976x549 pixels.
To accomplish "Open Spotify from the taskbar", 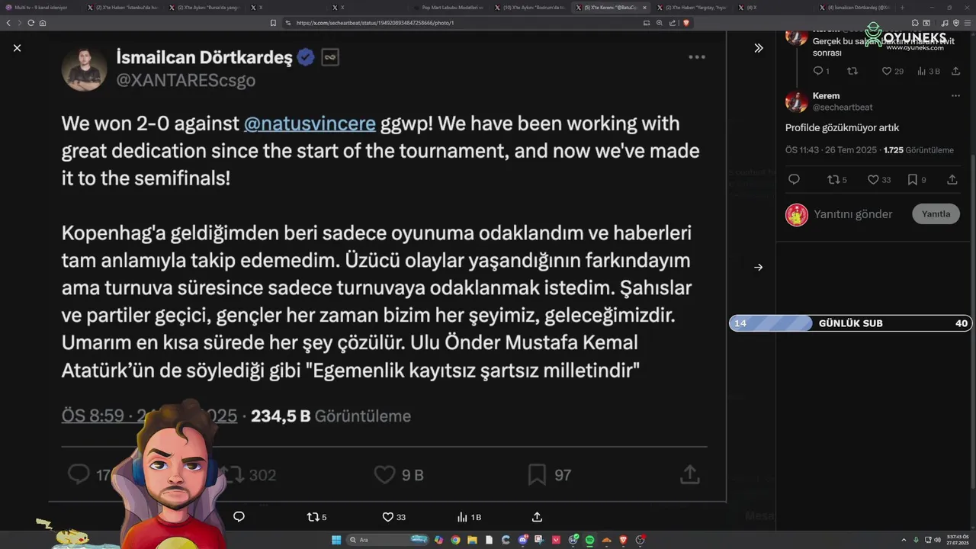I will (589, 540).
